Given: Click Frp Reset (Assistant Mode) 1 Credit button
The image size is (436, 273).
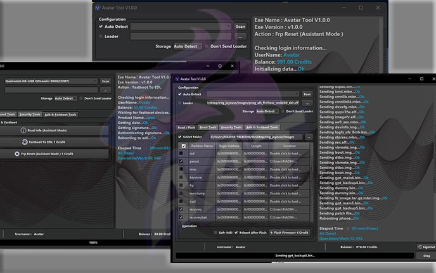Looking at the screenshot, I should click(54, 154).
